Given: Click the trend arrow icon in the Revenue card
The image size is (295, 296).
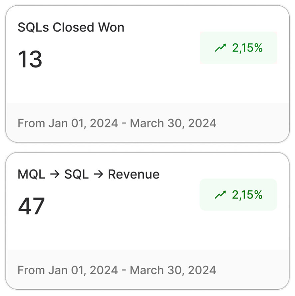Looking at the screenshot, I should tap(220, 195).
